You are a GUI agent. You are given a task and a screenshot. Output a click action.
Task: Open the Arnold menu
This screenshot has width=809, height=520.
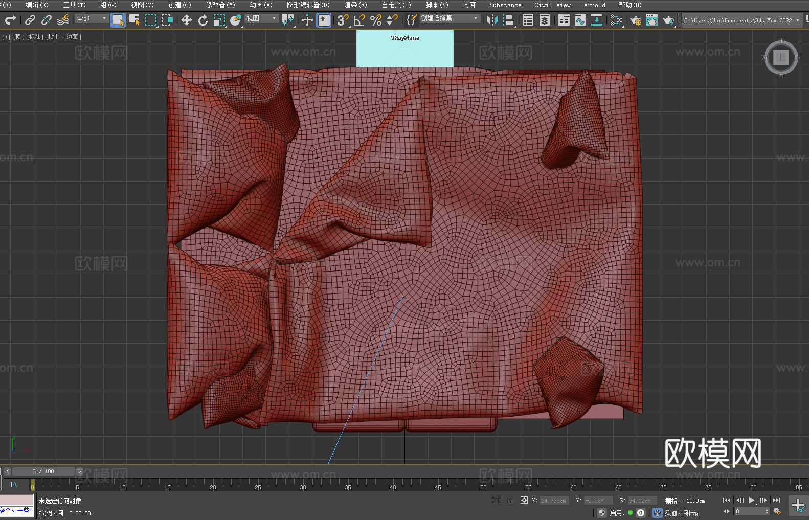pos(594,5)
